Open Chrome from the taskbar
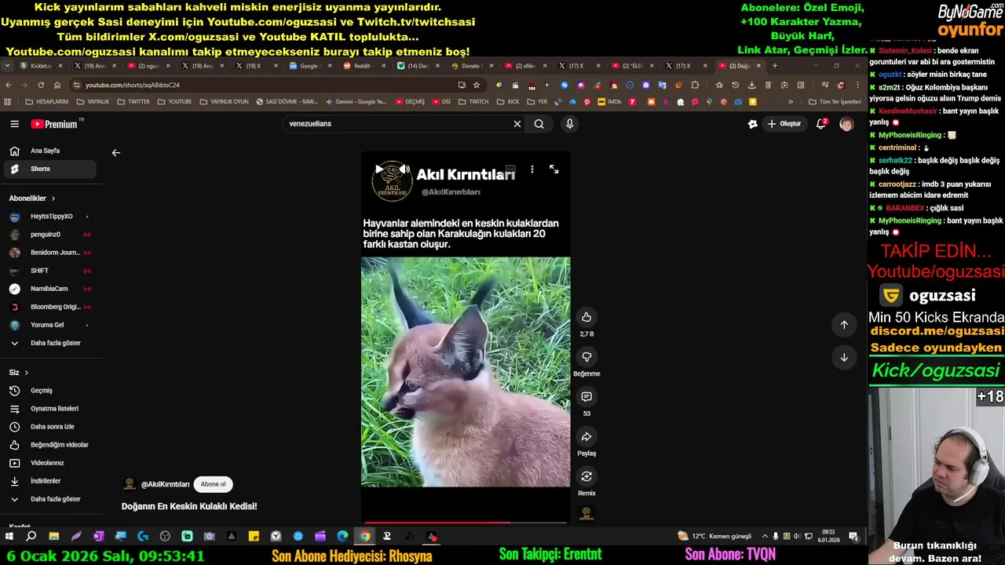 point(364,537)
